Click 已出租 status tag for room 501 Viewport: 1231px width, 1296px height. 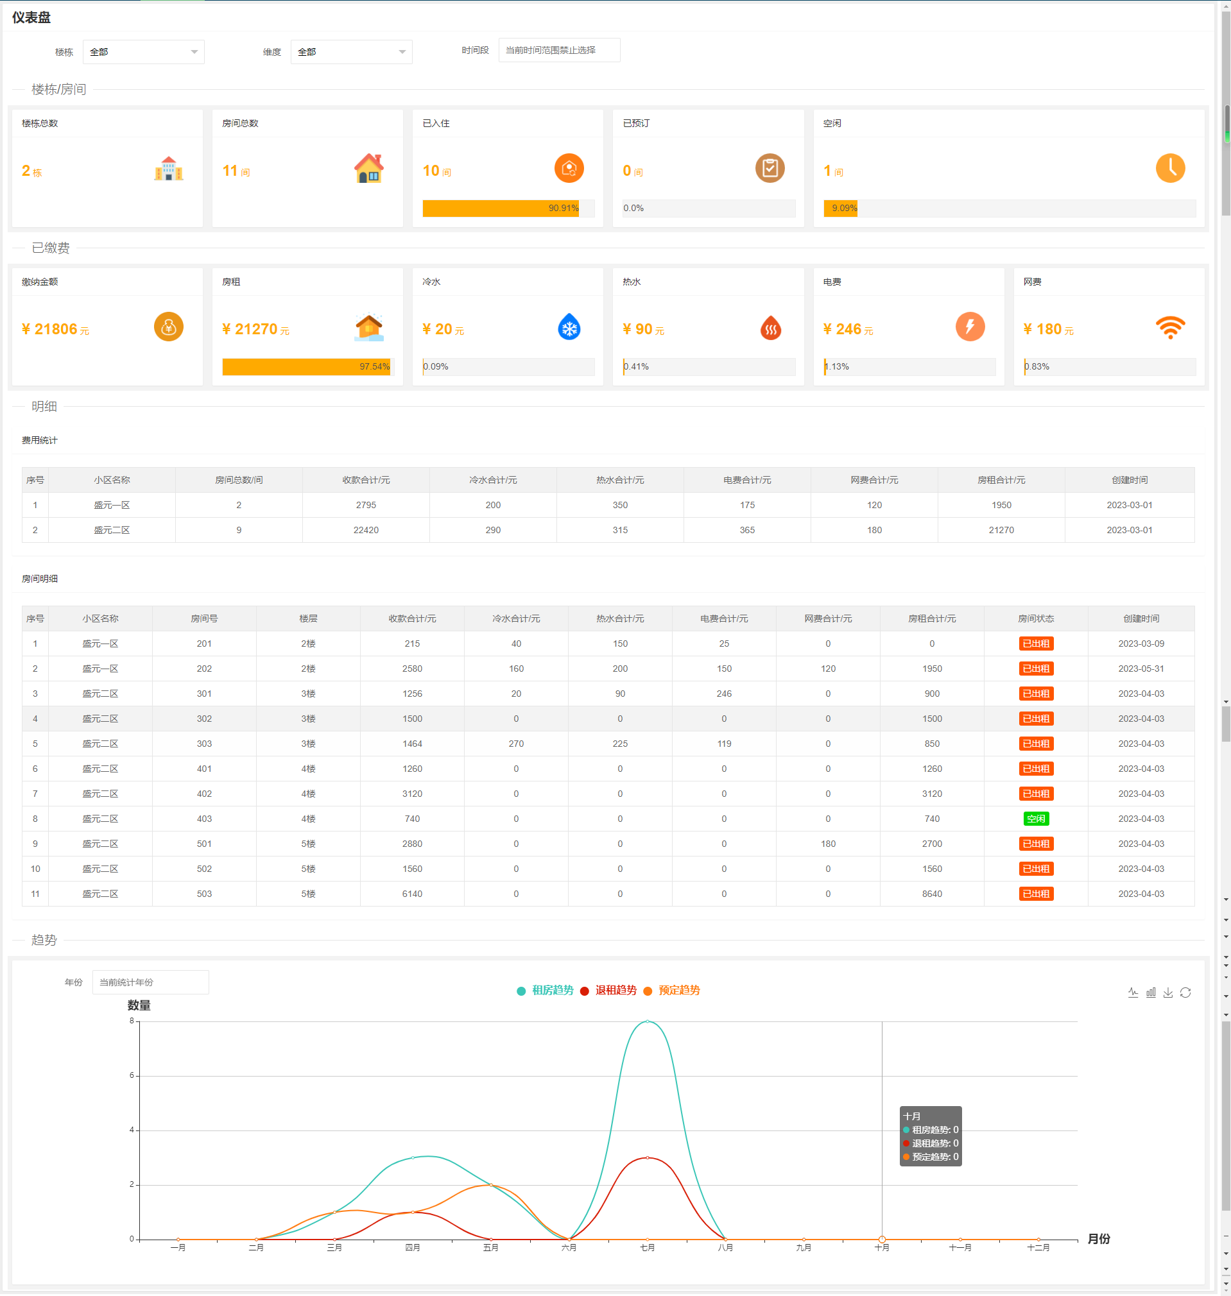tap(1035, 844)
